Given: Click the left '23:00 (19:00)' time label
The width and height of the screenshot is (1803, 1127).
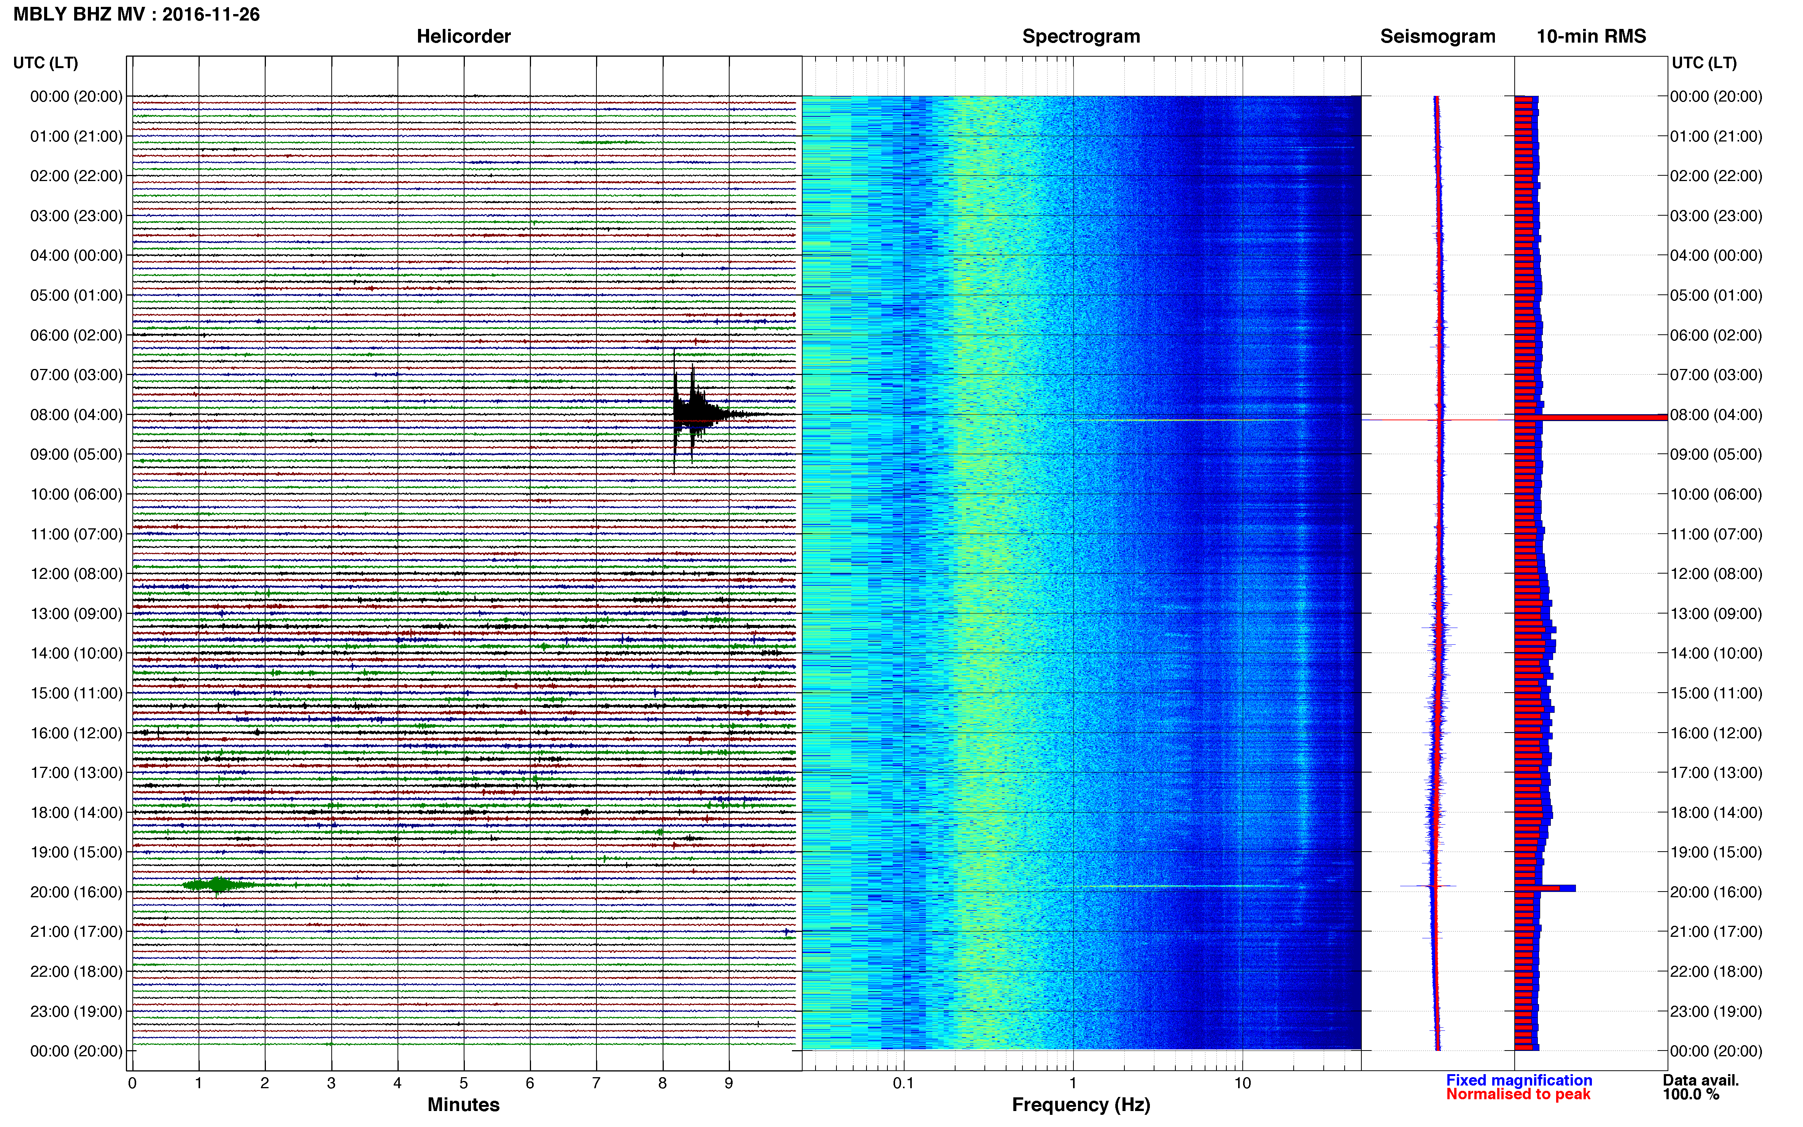Looking at the screenshot, I should [76, 1011].
